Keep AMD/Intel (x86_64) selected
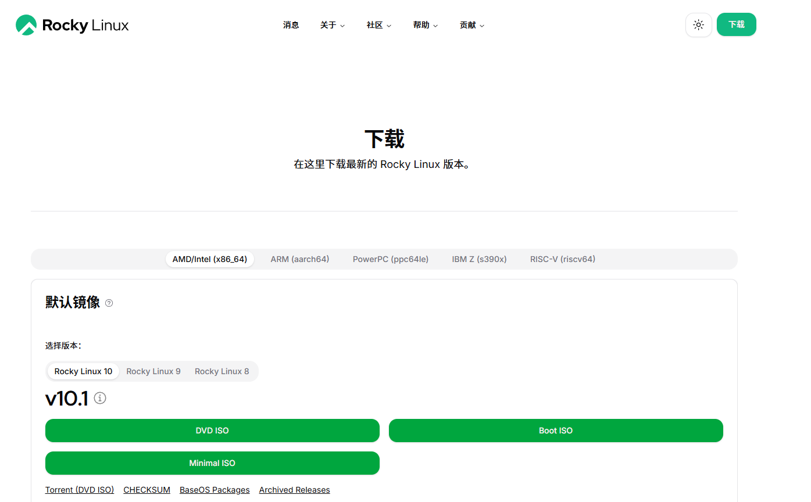 [x=210, y=259]
